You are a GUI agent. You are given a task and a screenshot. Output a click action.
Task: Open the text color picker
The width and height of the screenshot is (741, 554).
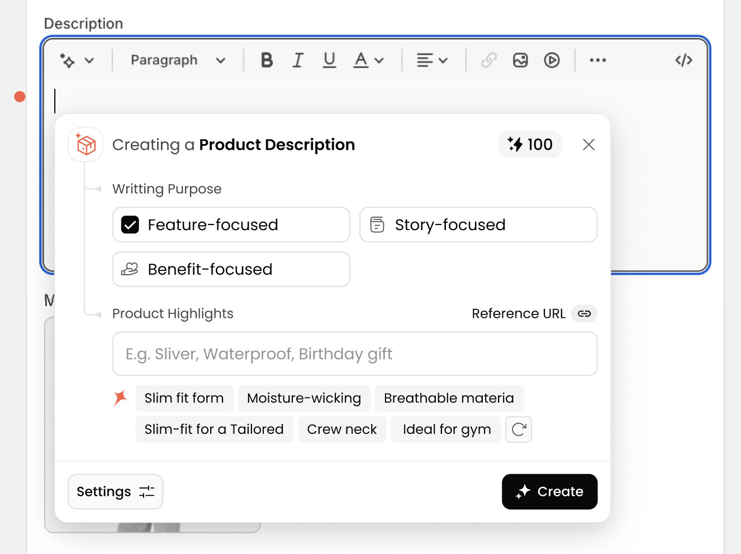pos(361,60)
